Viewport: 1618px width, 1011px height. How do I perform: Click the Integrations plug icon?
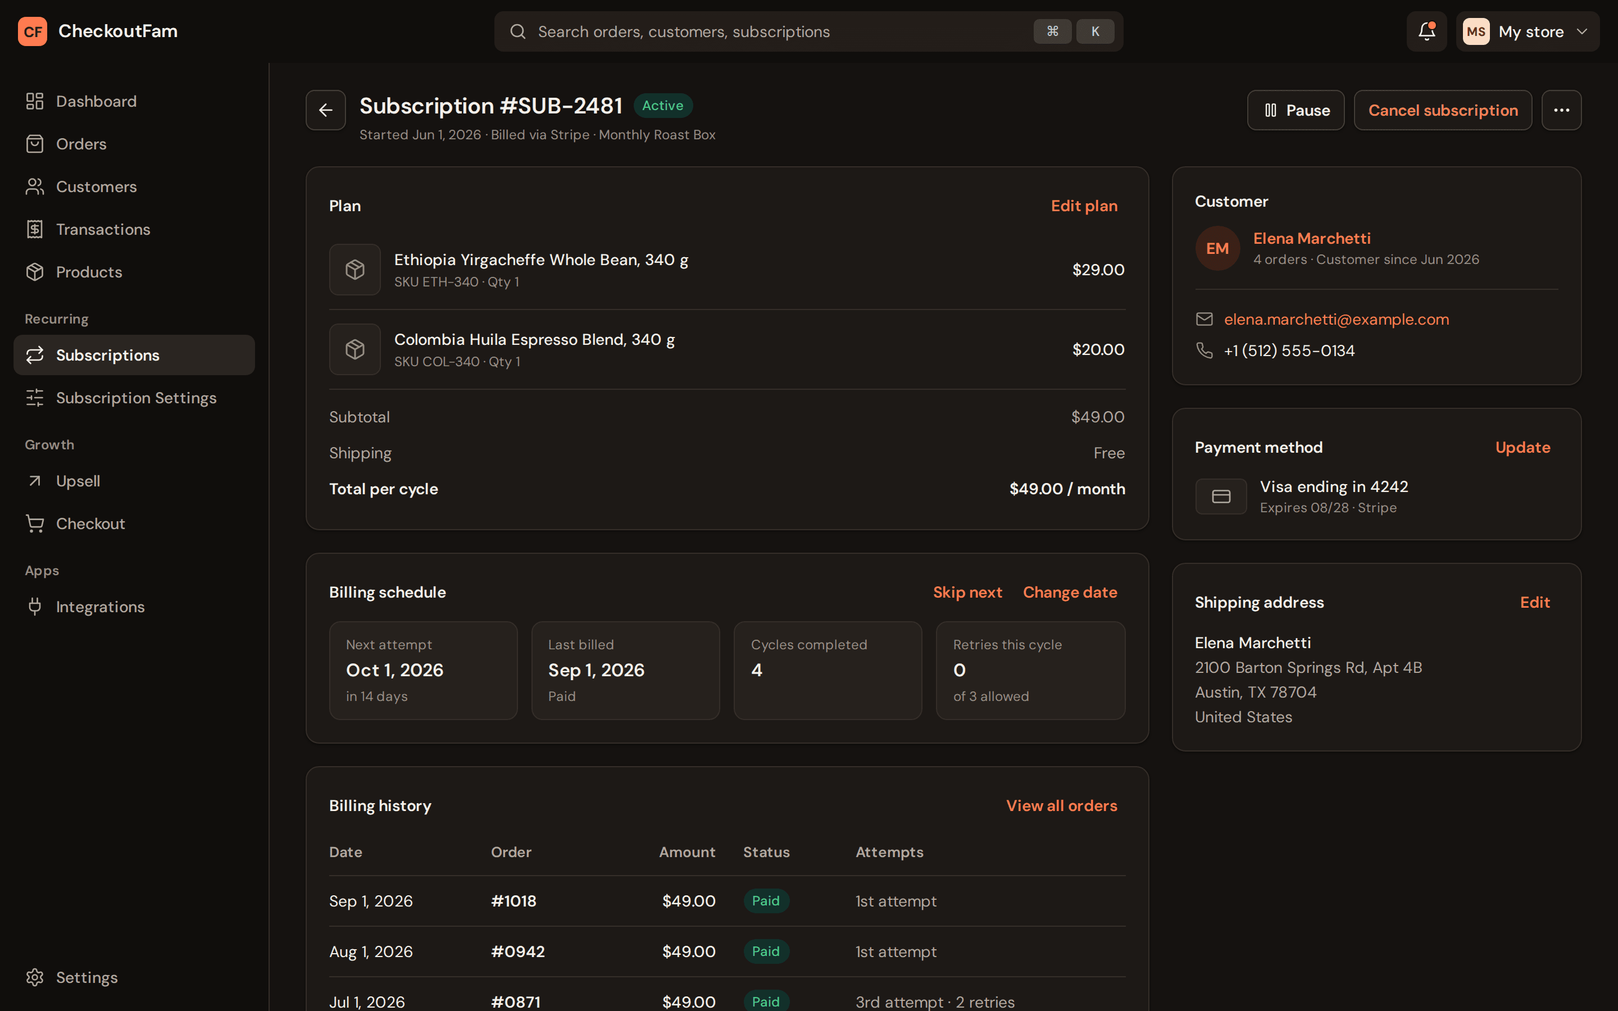(x=35, y=607)
